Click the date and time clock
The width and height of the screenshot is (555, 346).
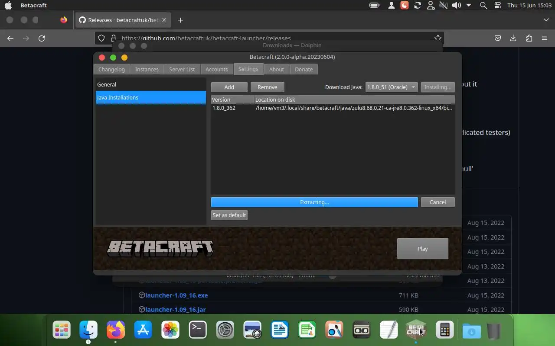529,5
